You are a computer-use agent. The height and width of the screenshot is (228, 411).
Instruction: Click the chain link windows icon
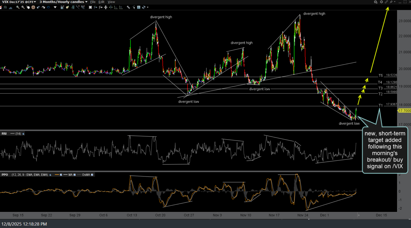click(386, 2)
